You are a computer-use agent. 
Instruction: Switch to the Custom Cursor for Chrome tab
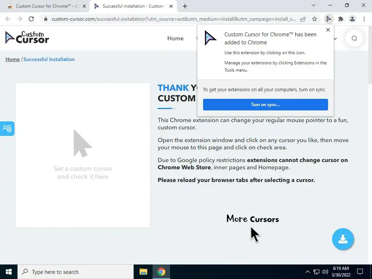(45, 7)
